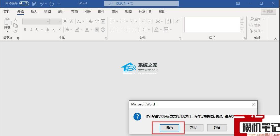The image size is (280, 136).
Task: Click the Format Painter brush icon
Action: click(16, 31)
